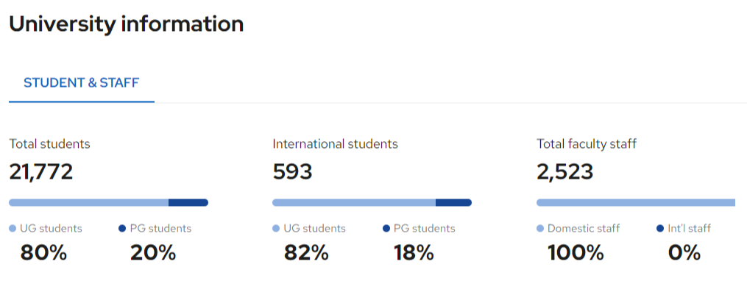Click the 21,772 total students figure
Screen dimensions: 747x289
tap(41, 172)
